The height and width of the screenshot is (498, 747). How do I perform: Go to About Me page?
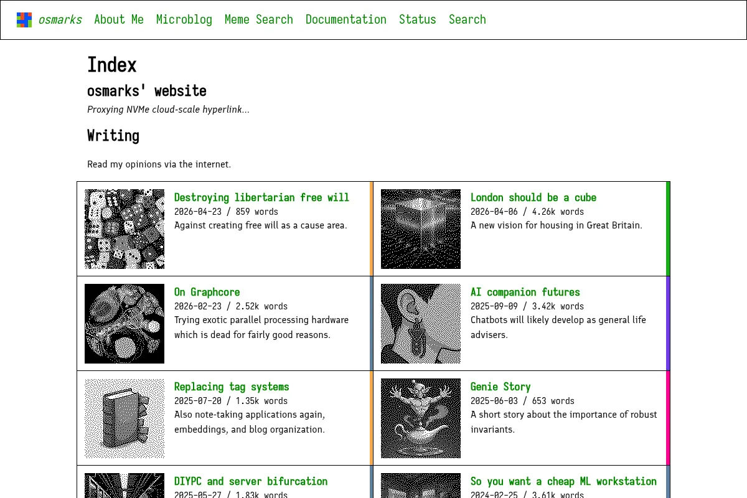coord(119,20)
